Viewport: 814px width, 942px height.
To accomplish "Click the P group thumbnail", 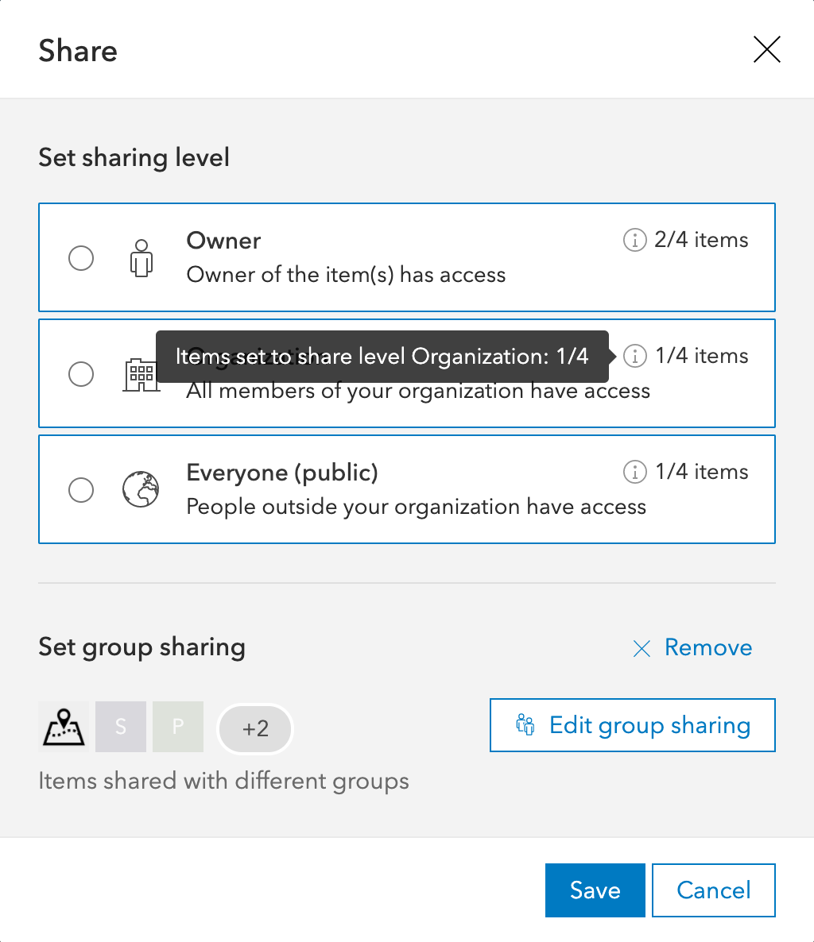I will coord(178,727).
